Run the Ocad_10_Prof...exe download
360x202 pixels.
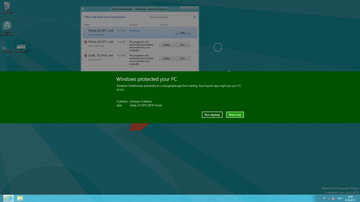pyautogui.click(x=183, y=58)
